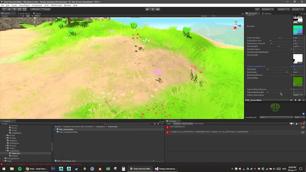Toggle Error Pause in the Console
306x172 pixels.
pos(199,123)
